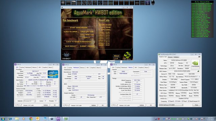Click Alienware alien head dock icon

[153, 3]
